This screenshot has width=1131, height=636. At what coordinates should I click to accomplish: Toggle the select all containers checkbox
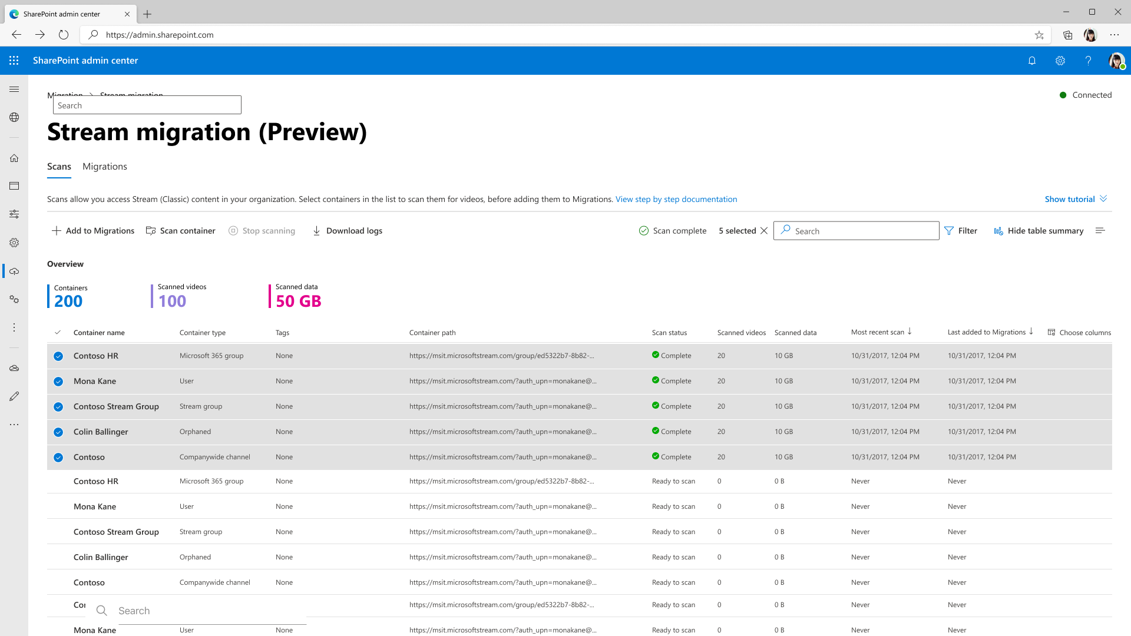[x=58, y=332]
